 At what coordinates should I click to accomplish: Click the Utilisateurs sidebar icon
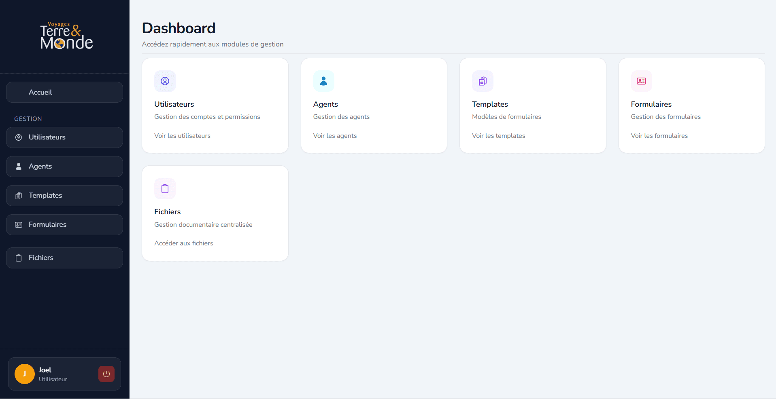point(19,137)
